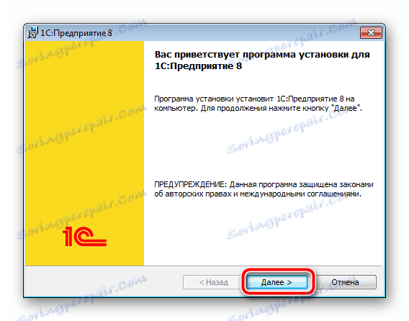Image resolution: width=409 pixels, height=321 pixels.
Task: Click the window title "1С:Предприятие 8"
Action: (76, 33)
